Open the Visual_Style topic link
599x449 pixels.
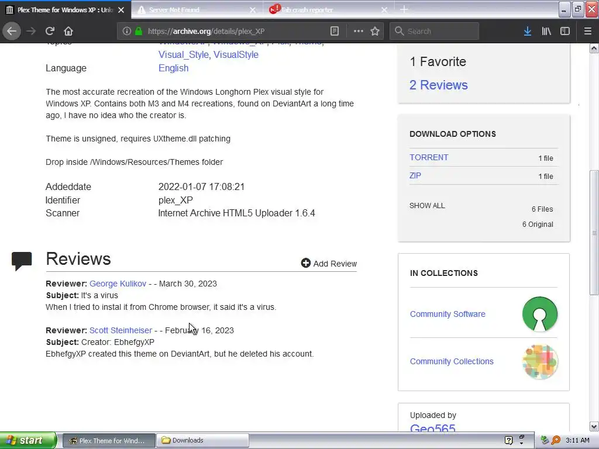183,54
